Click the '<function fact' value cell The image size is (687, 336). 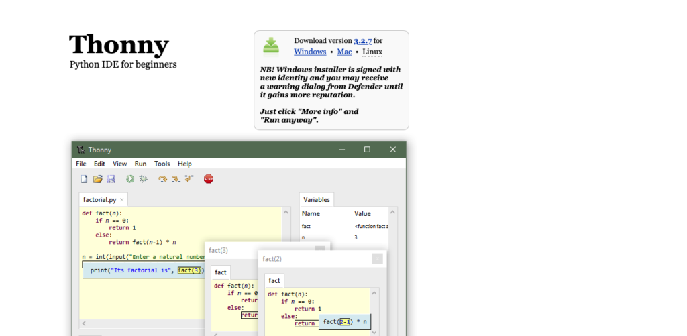[371, 226]
